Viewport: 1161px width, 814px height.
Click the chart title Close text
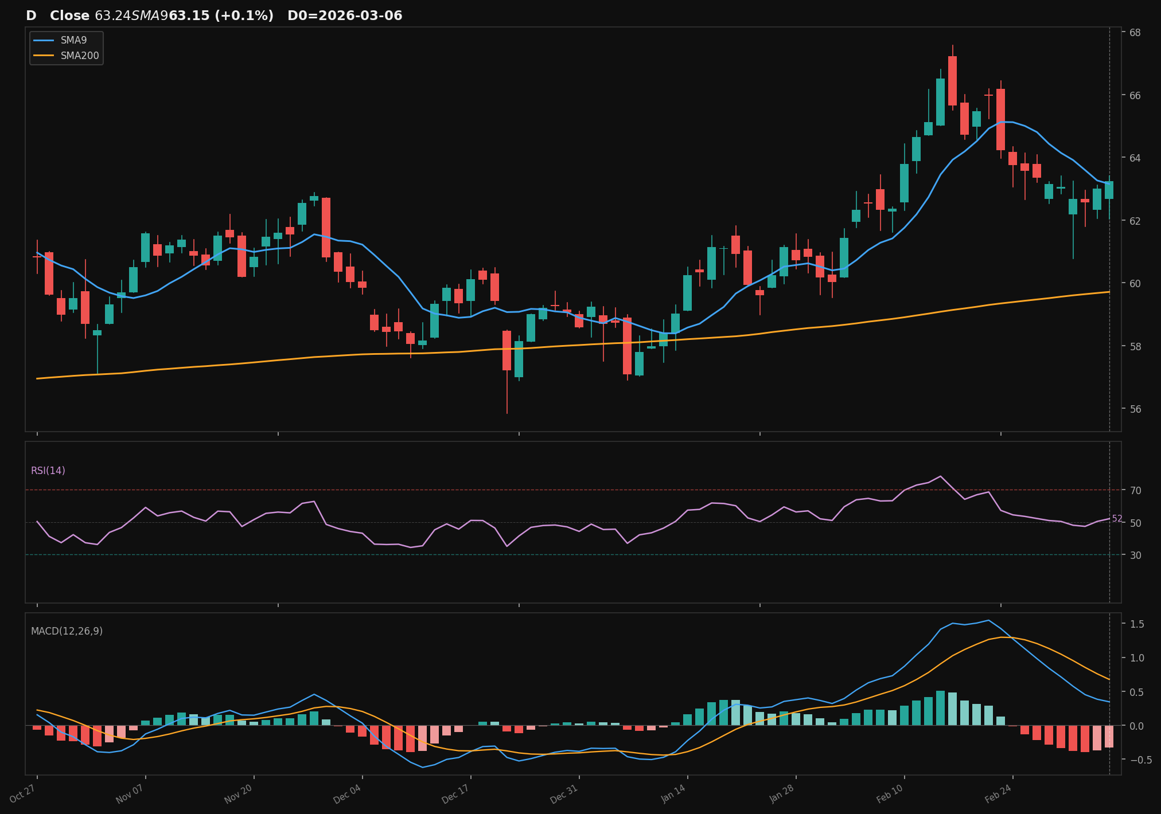[x=69, y=15]
